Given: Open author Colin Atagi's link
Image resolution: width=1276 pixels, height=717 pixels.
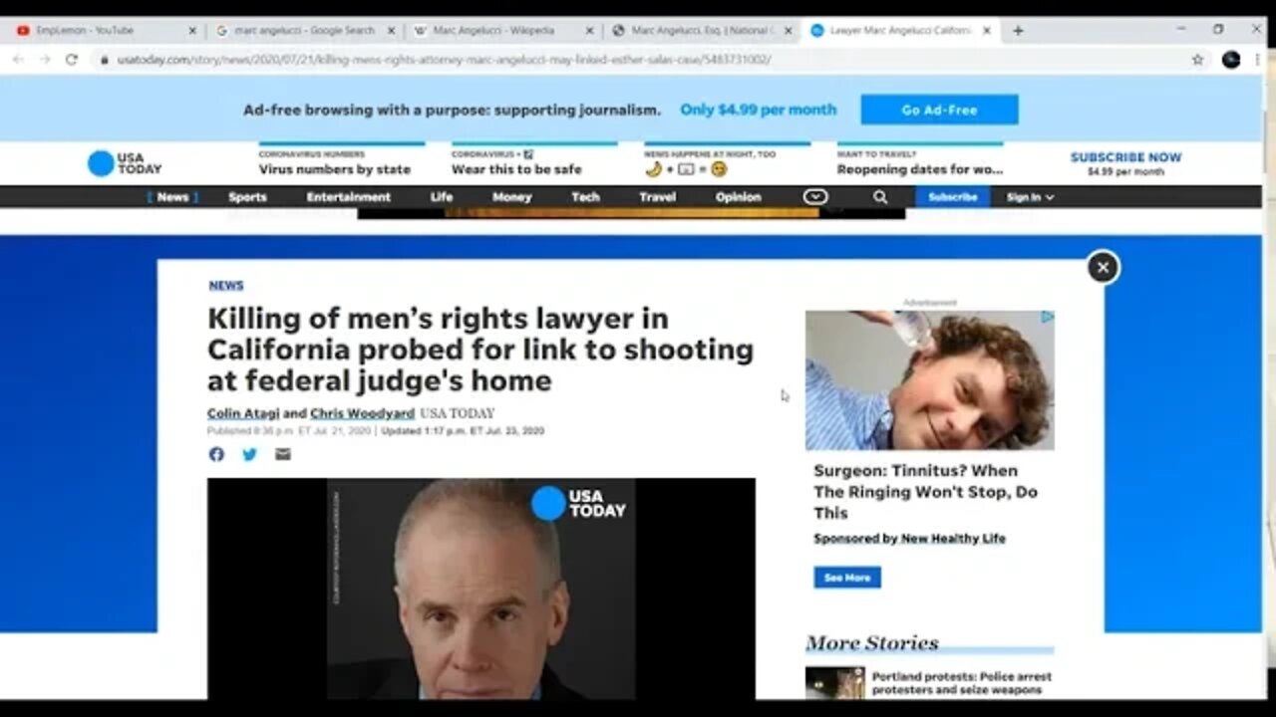Looking at the screenshot, I should 243,413.
